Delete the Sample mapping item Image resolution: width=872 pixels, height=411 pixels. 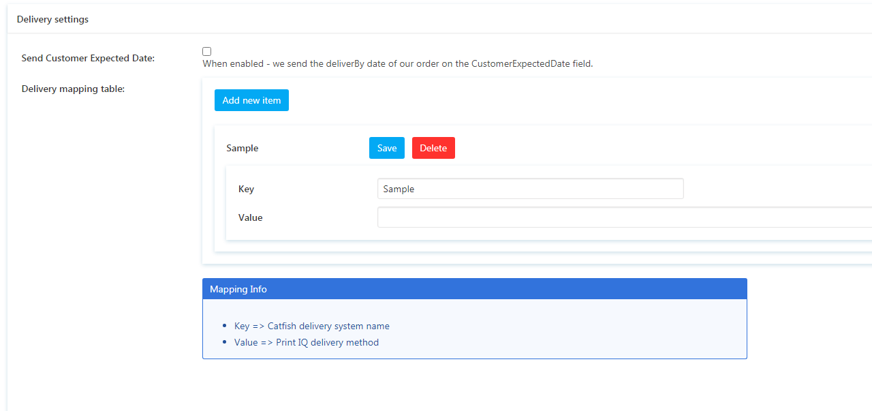[x=433, y=148]
